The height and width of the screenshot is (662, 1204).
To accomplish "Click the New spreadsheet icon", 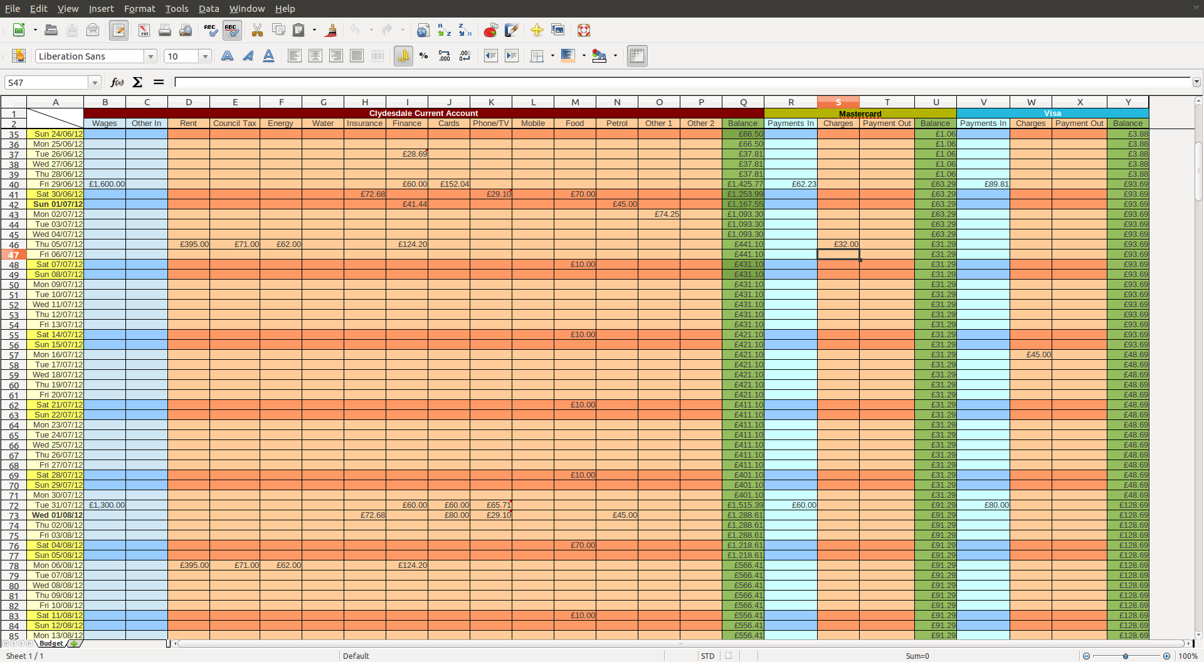I will point(19,30).
